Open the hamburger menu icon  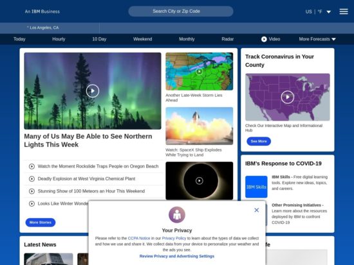click(x=344, y=12)
